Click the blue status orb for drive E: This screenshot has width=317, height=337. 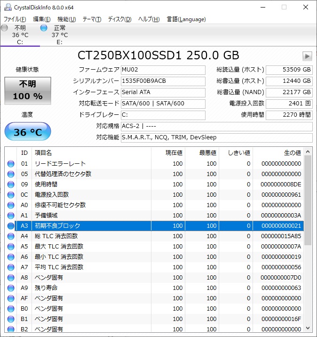(44, 28)
